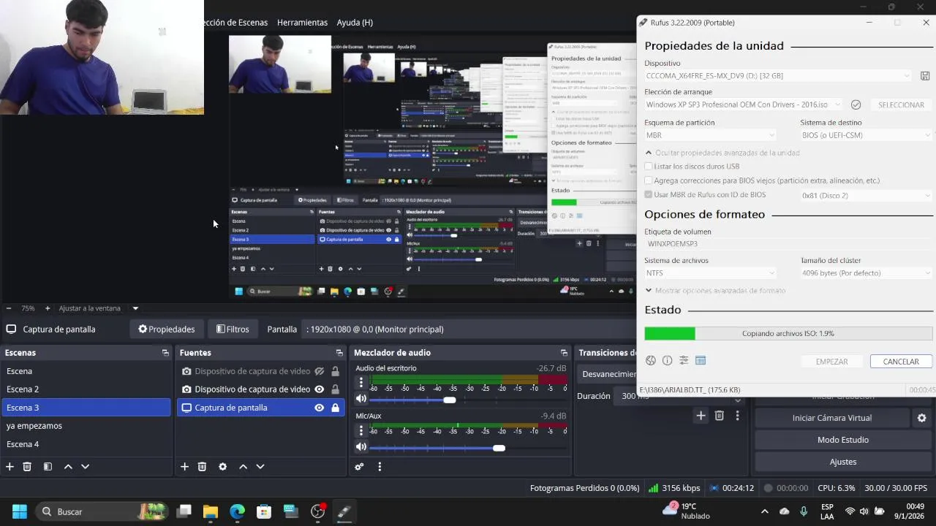This screenshot has height=526, width=936.
Task: Open Sistema de archivos NTFS dropdown
Action: tap(711, 273)
